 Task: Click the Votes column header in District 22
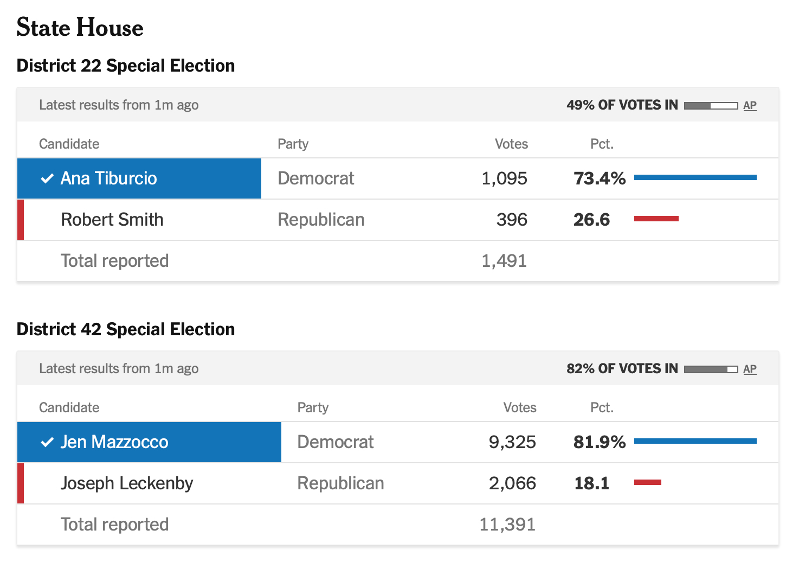511,144
